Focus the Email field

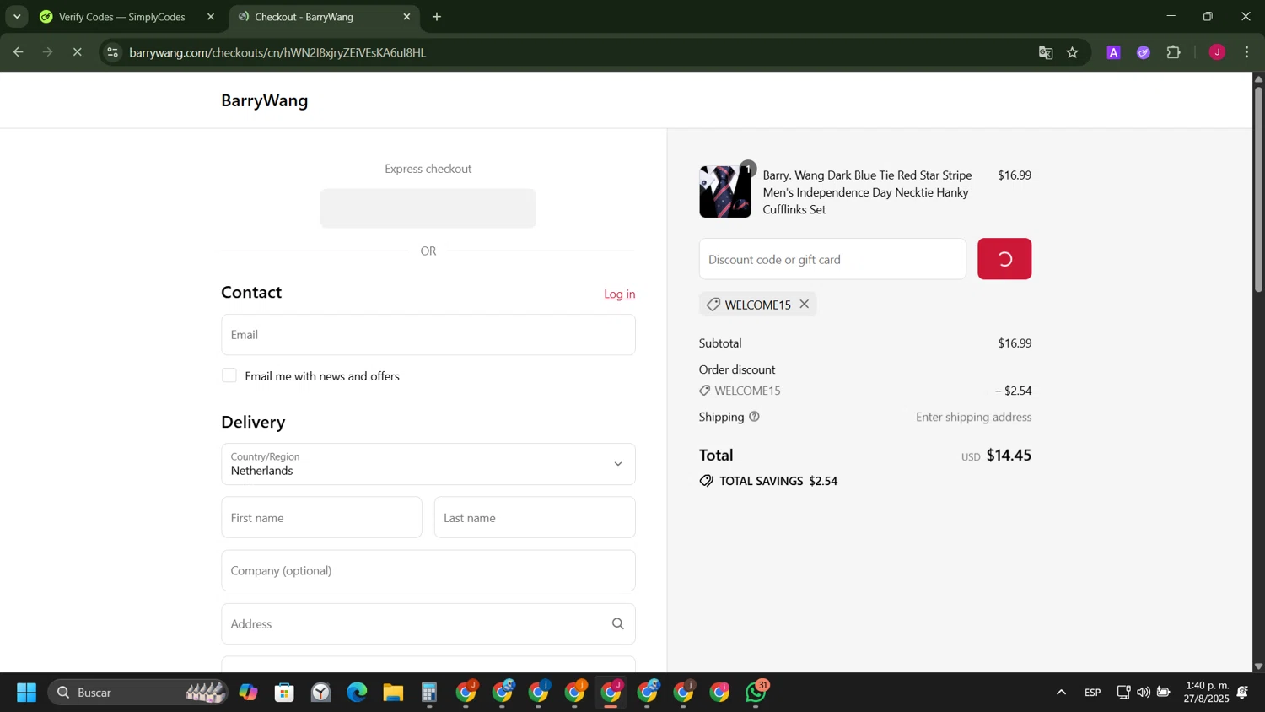point(428,335)
